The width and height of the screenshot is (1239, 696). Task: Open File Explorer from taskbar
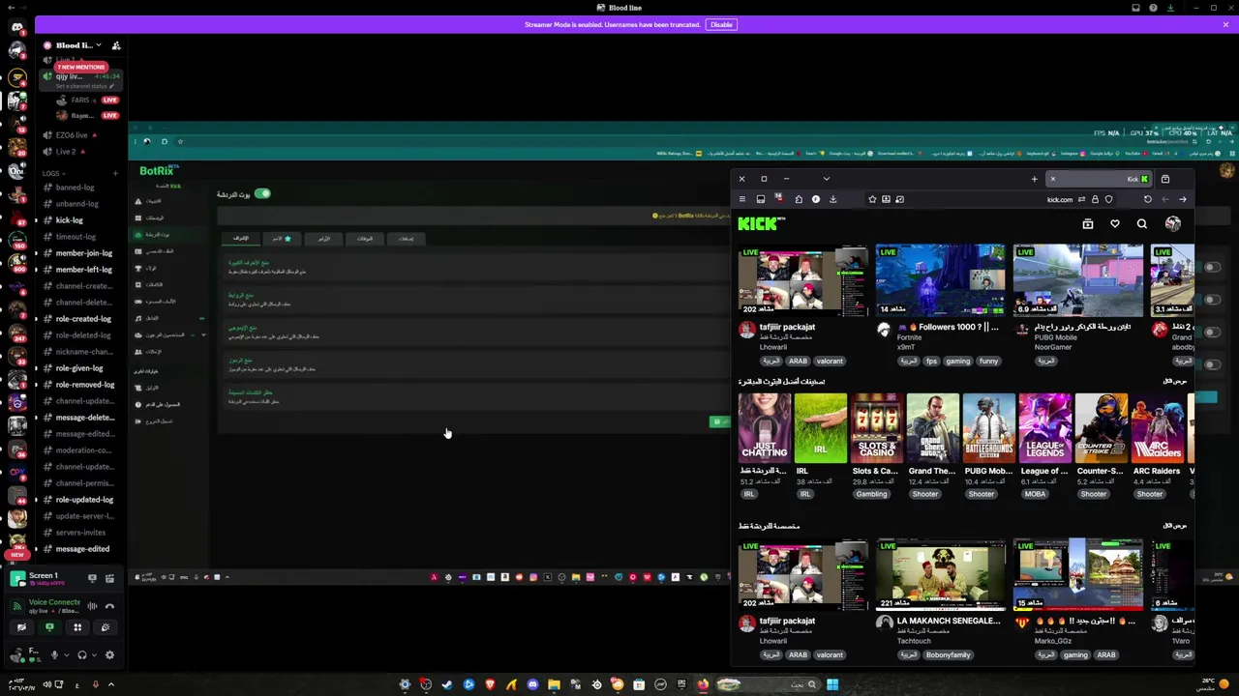[x=554, y=685]
